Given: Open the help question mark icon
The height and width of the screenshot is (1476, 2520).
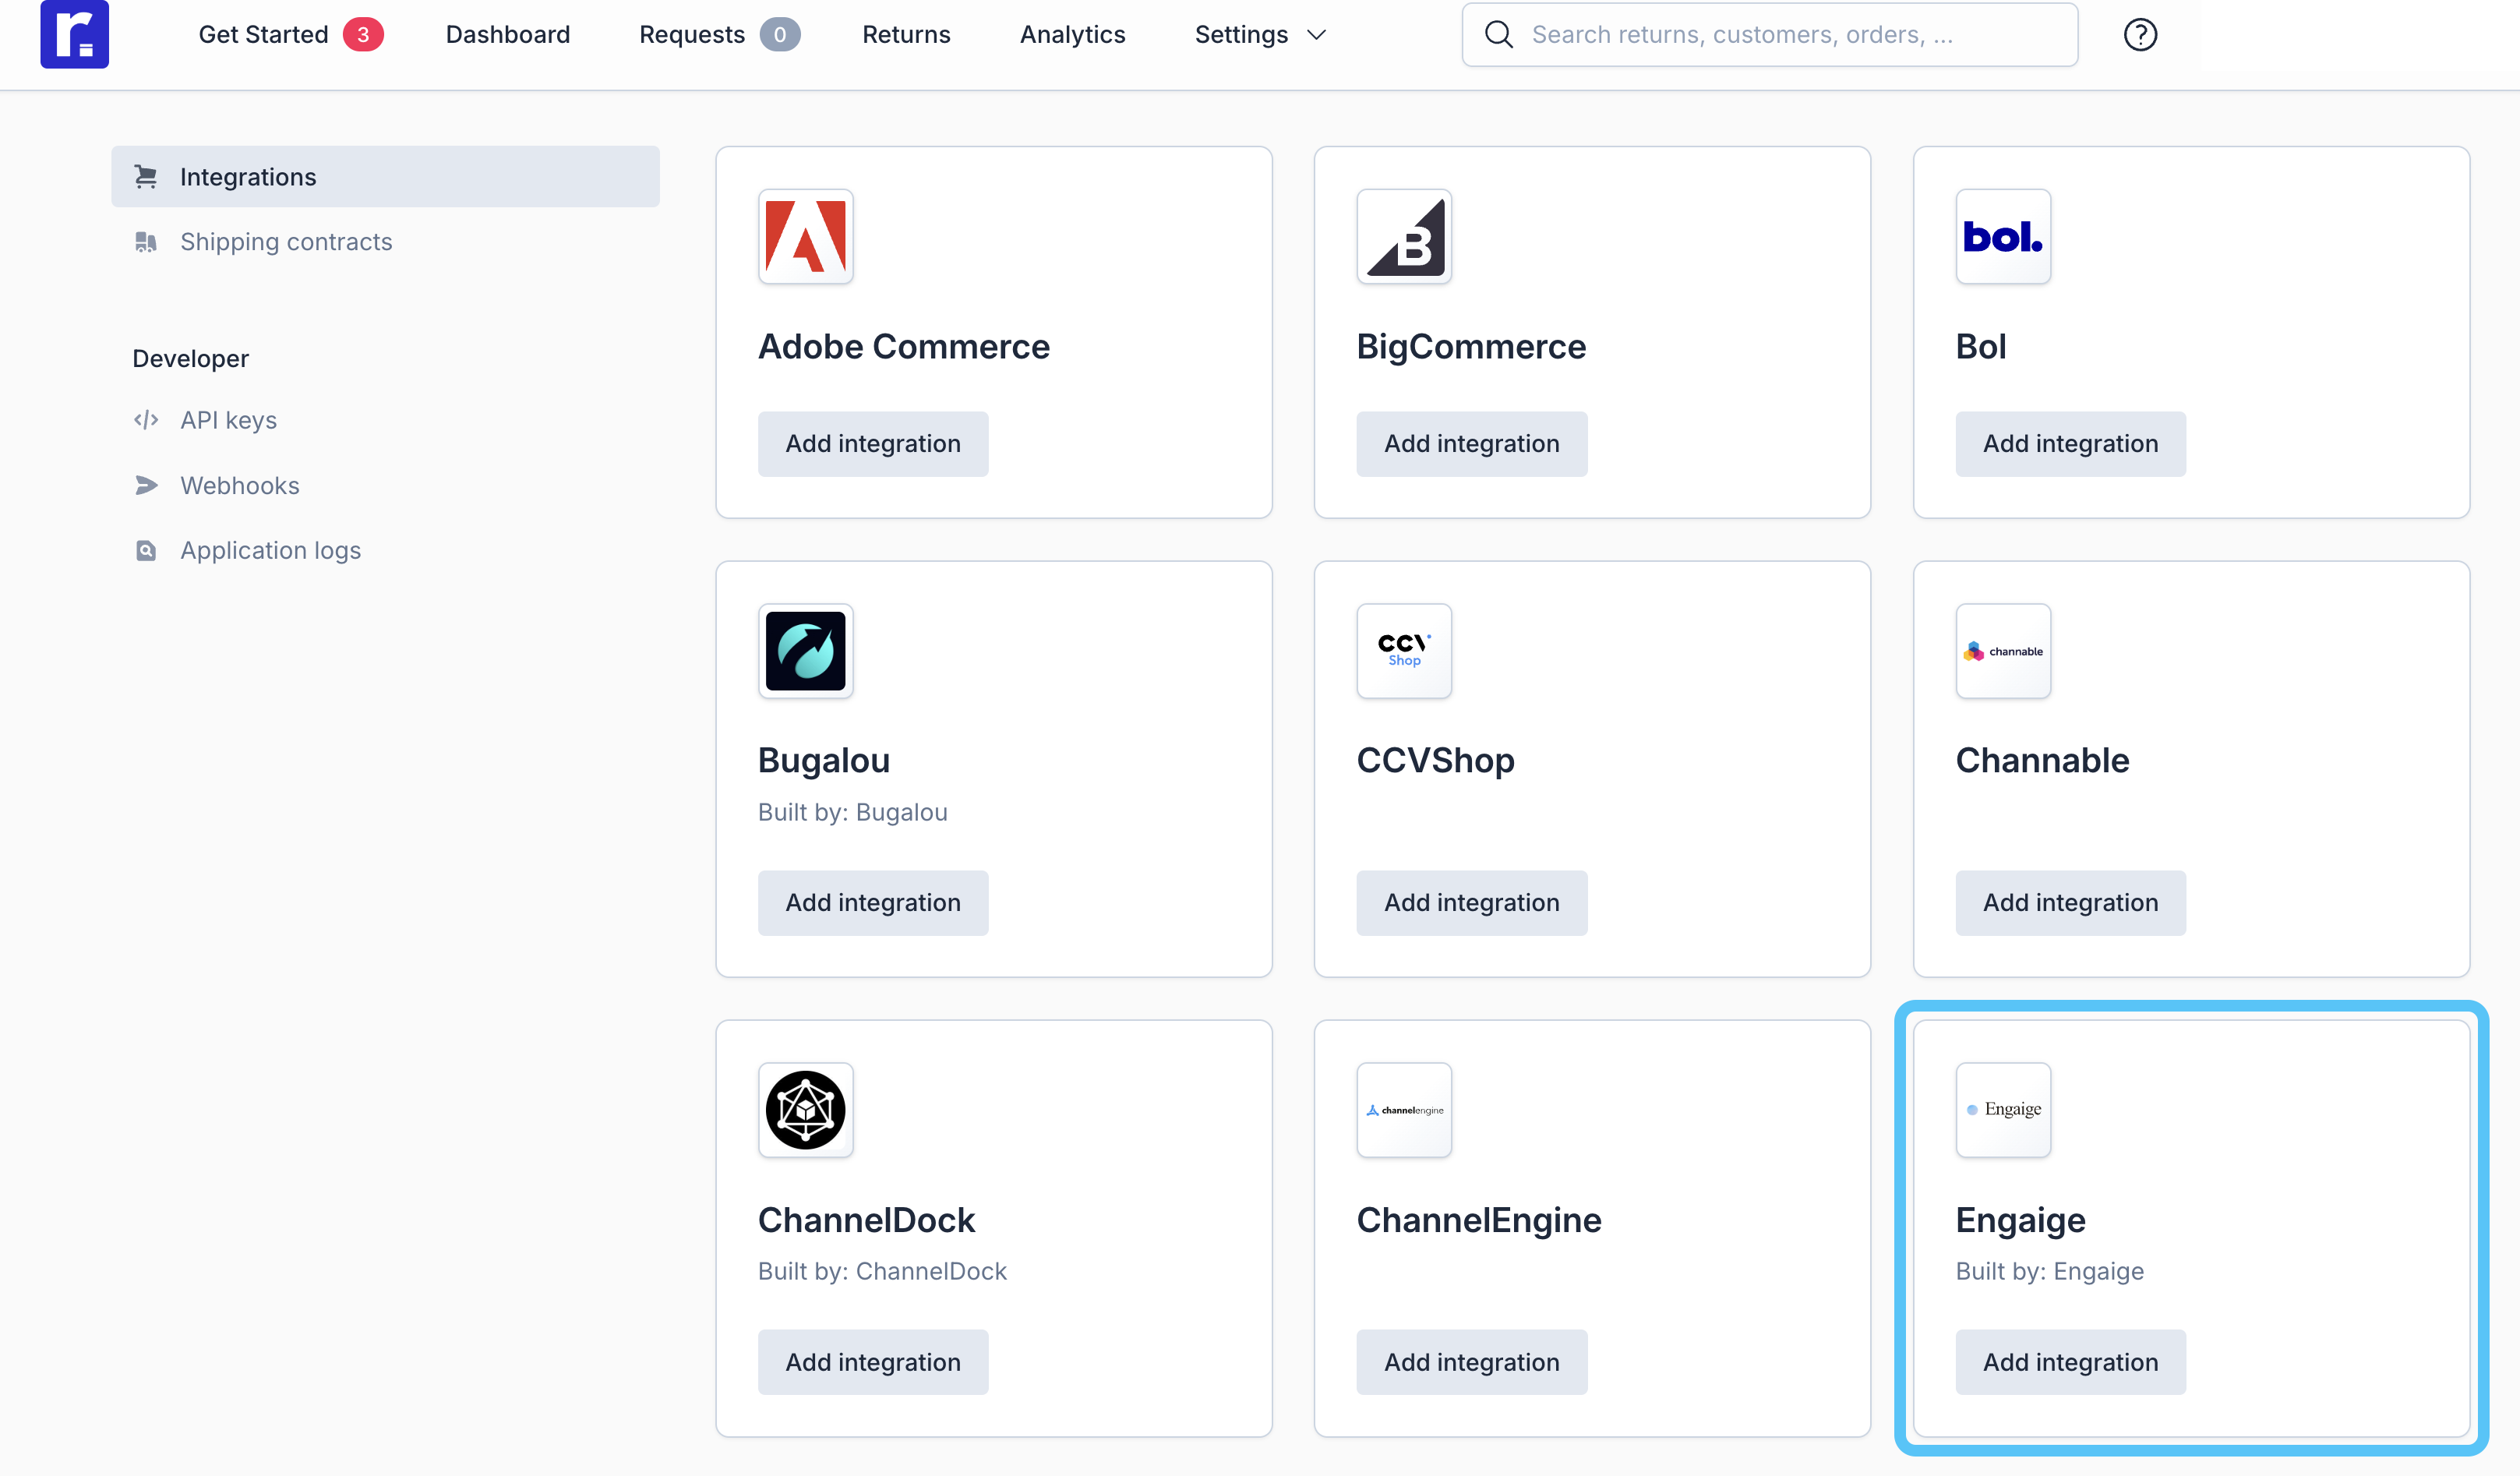Looking at the screenshot, I should pyautogui.click(x=2140, y=35).
